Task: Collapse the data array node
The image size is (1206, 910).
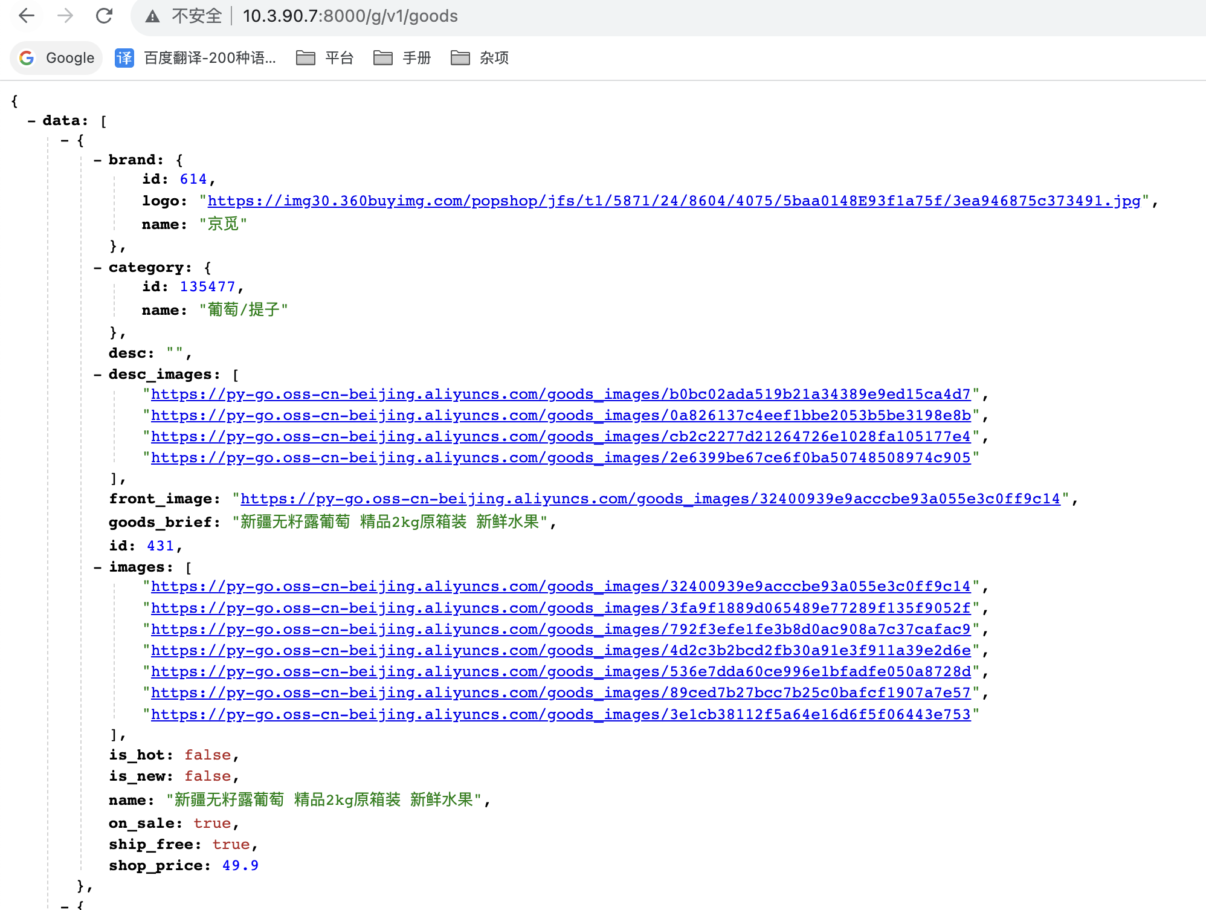Action: [x=31, y=121]
